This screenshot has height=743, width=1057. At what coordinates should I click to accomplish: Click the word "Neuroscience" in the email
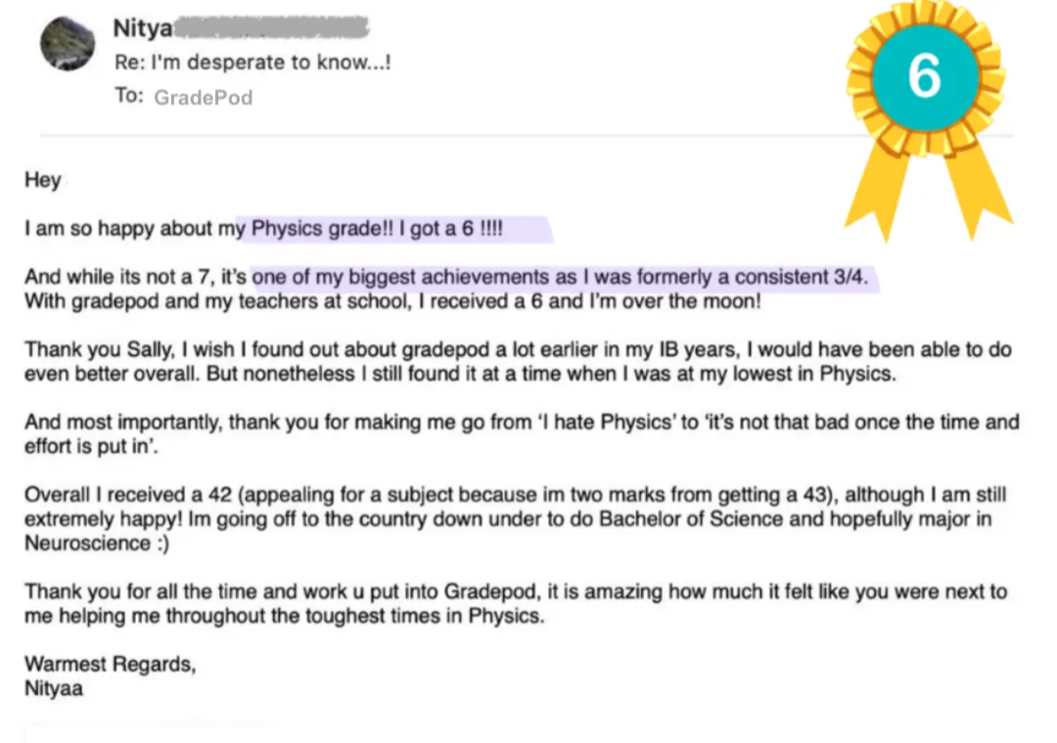88,543
